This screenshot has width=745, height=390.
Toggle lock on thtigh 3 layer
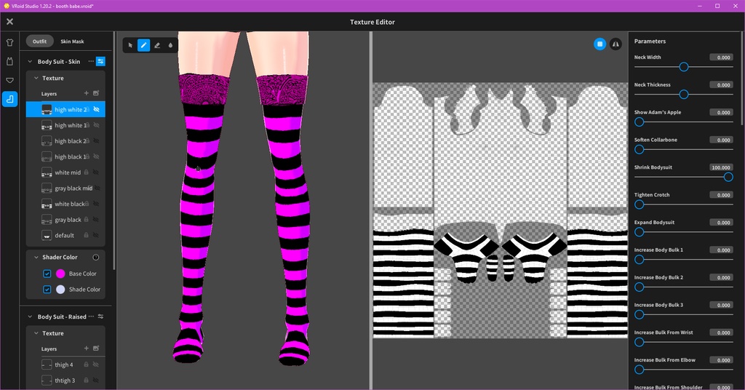(x=86, y=381)
